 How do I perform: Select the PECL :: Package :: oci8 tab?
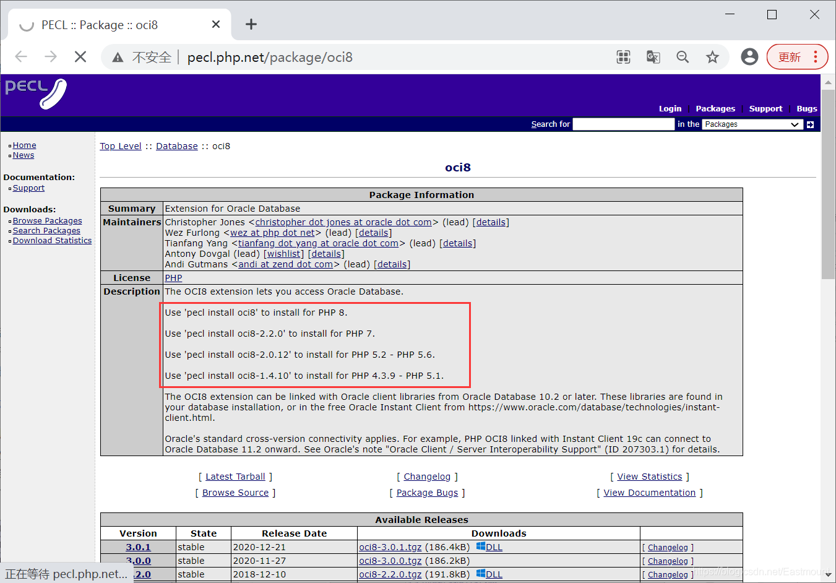pos(119,25)
